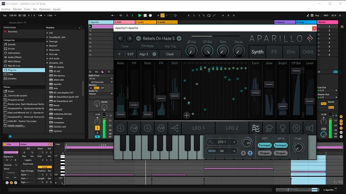Open the Crear menu
Screen dimensions: 346x194
(x=27, y=9)
